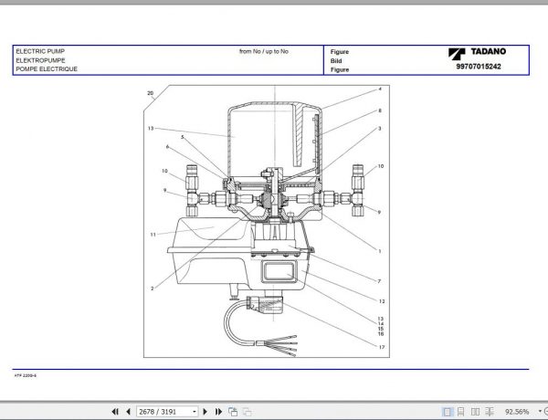548x420 pixels.
Task: Click callout number 1 on the diagram
Action: [380, 251]
